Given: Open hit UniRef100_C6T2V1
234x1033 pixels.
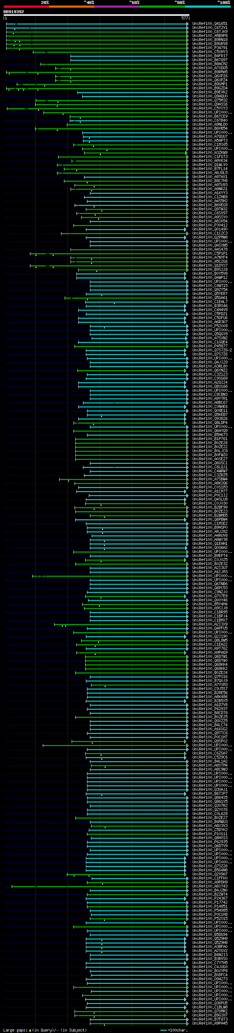Looking at the screenshot, I should 210,28.
